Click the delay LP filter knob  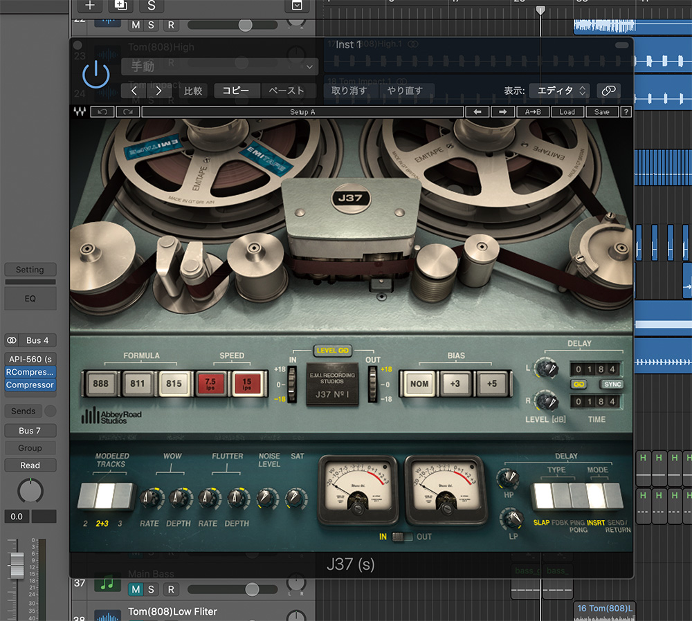(512, 518)
